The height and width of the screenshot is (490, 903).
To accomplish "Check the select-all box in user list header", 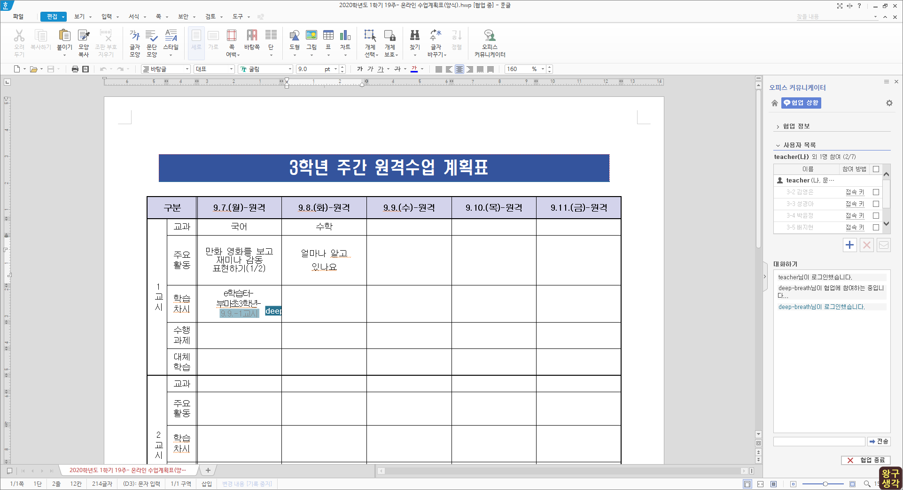I will 876,169.
